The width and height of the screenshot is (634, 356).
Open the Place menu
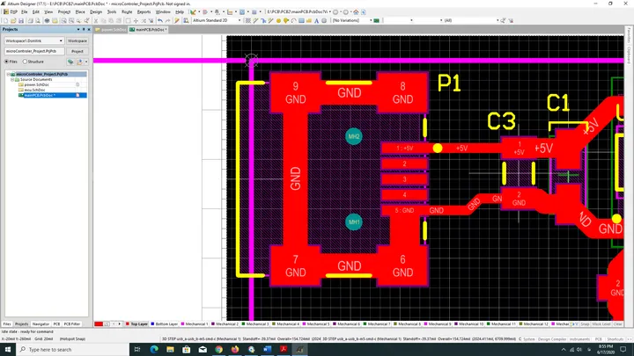(80, 12)
